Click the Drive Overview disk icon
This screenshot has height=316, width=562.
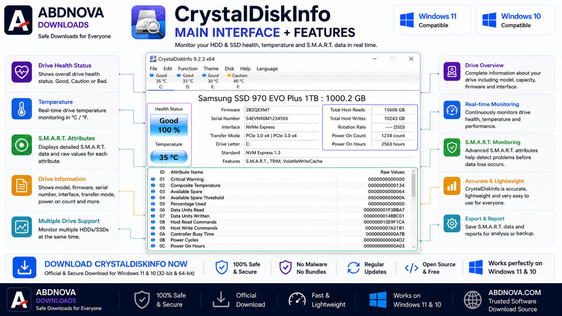pyautogui.click(x=452, y=71)
